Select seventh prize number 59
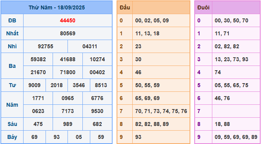The image size is (261, 144). 101,137
